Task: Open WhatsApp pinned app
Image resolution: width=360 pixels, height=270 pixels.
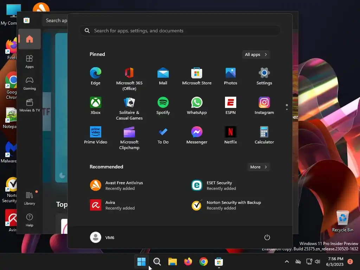Action: pos(197,105)
